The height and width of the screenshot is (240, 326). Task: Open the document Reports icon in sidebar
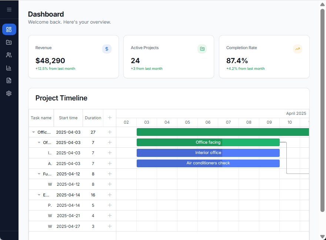tap(9, 80)
